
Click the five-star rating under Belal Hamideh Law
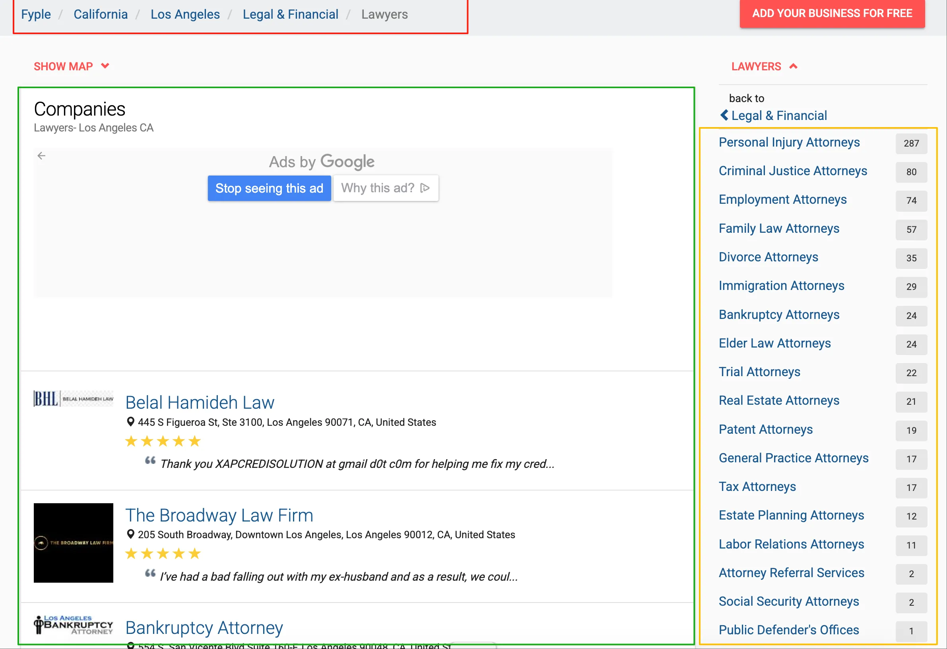point(163,441)
